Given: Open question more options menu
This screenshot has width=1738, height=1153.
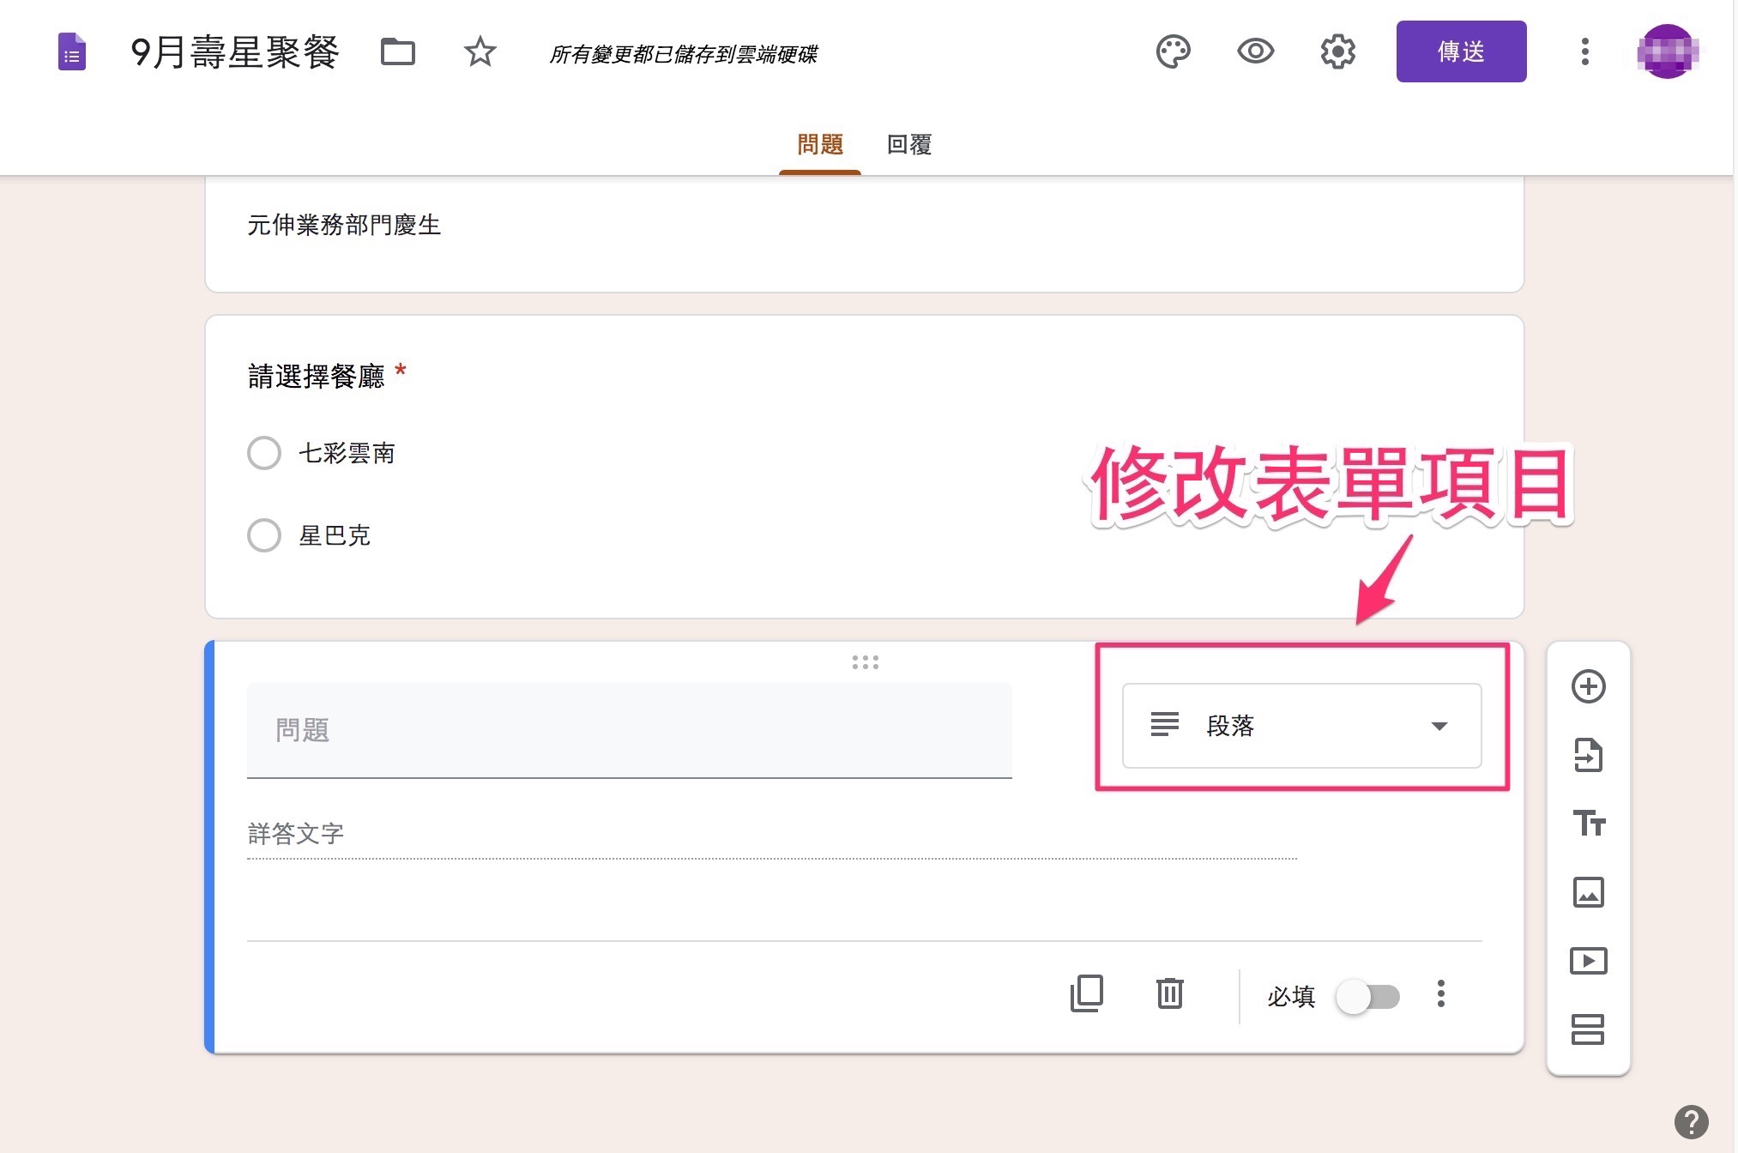Looking at the screenshot, I should click(1440, 994).
